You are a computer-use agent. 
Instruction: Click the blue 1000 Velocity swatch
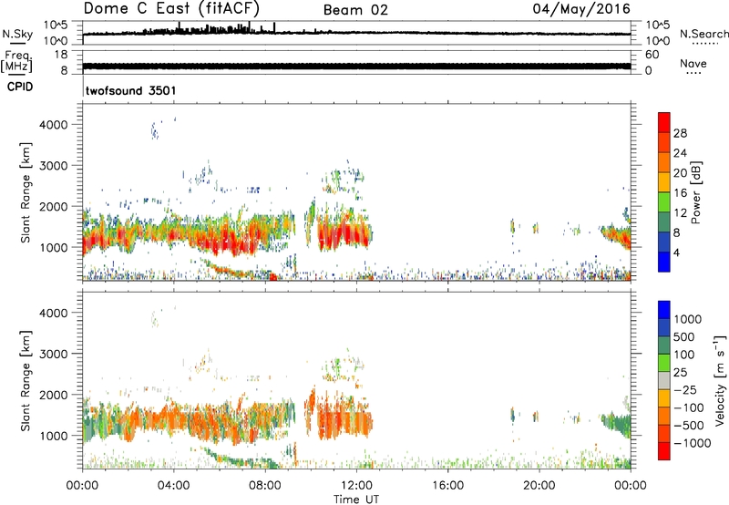[x=664, y=310]
